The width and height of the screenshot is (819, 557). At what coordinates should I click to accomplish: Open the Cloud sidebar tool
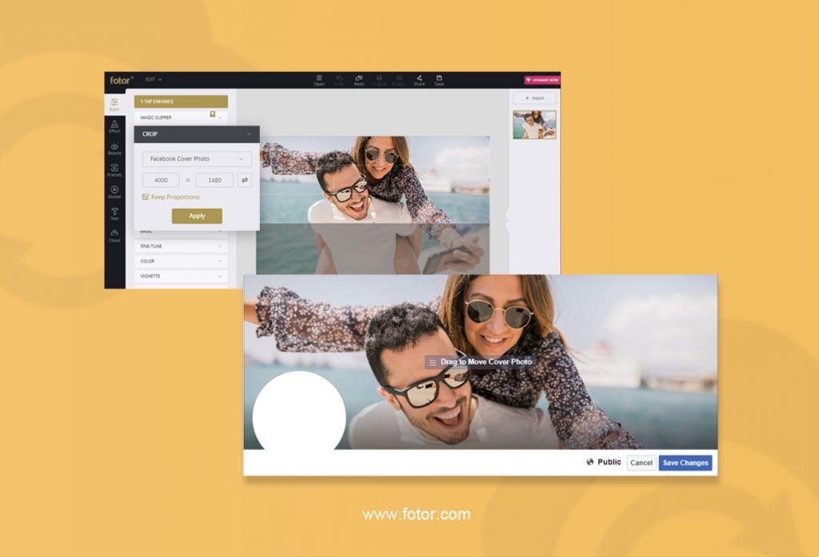click(114, 236)
